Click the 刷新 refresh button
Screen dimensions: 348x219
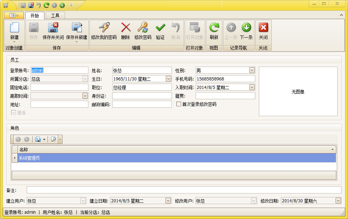[214, 31]
